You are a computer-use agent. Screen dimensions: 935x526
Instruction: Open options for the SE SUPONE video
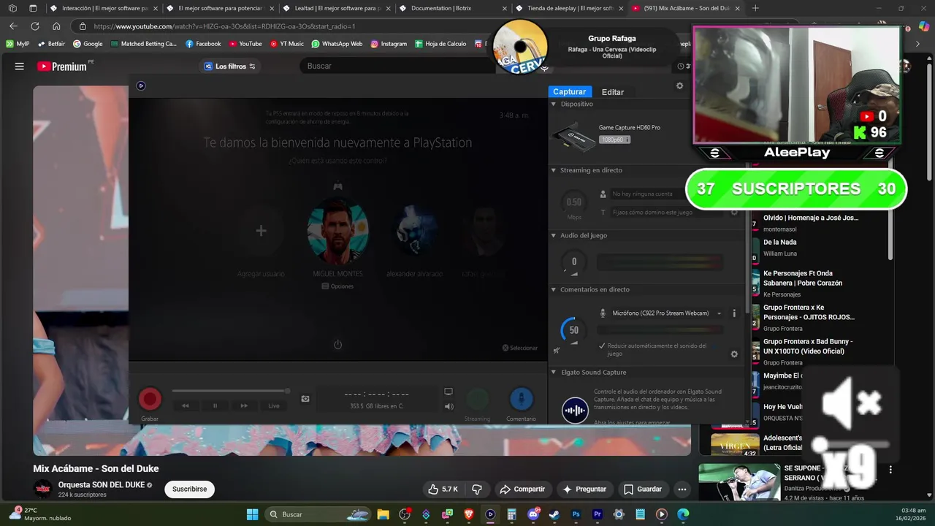coord(890,470)
